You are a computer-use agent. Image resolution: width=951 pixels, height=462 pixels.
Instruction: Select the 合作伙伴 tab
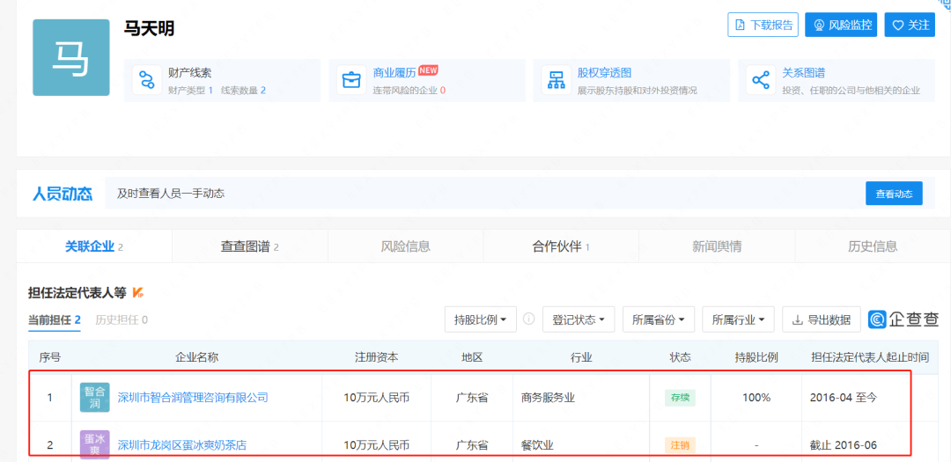tap(561, 246)
